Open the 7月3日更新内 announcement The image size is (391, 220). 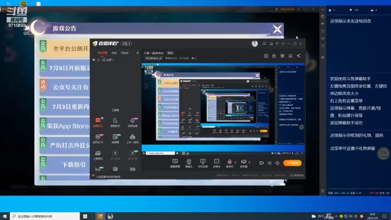65,107
